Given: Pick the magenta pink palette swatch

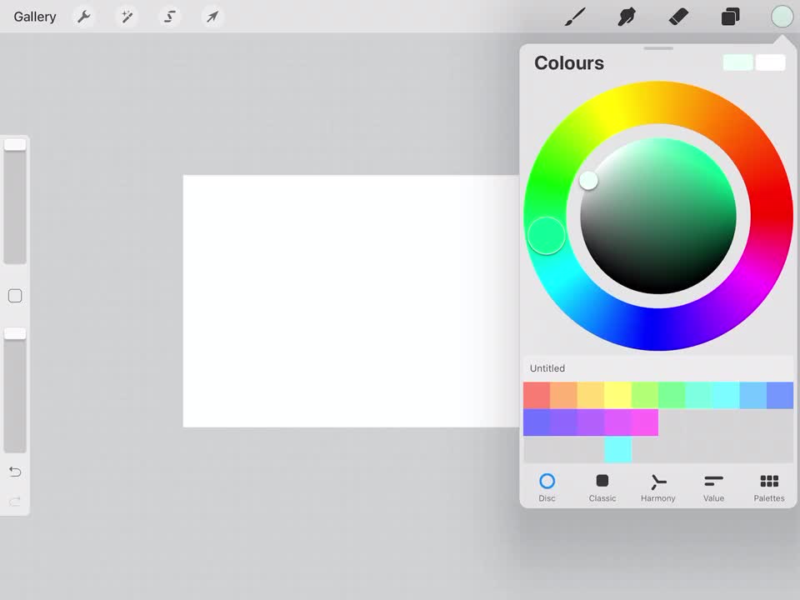Looking at the screenshot, I should (645, 422).
